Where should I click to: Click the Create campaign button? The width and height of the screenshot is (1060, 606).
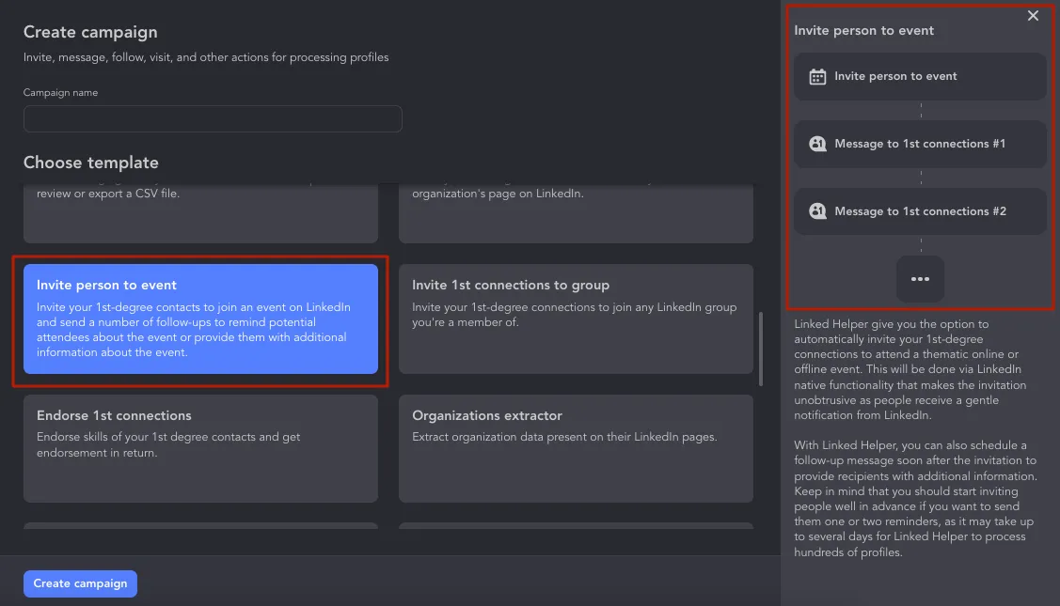[81, 583]
